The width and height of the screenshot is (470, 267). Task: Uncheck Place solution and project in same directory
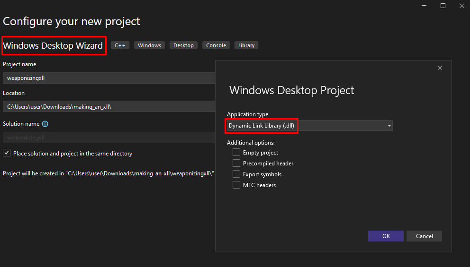[x=7, y=153]
